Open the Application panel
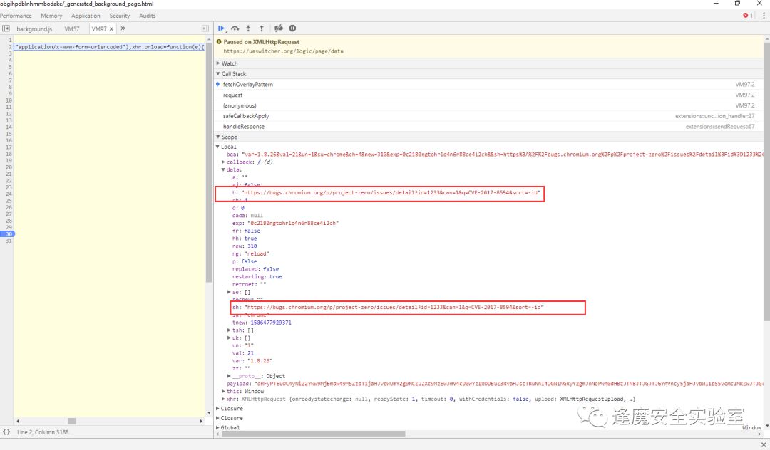 [86, 16]
